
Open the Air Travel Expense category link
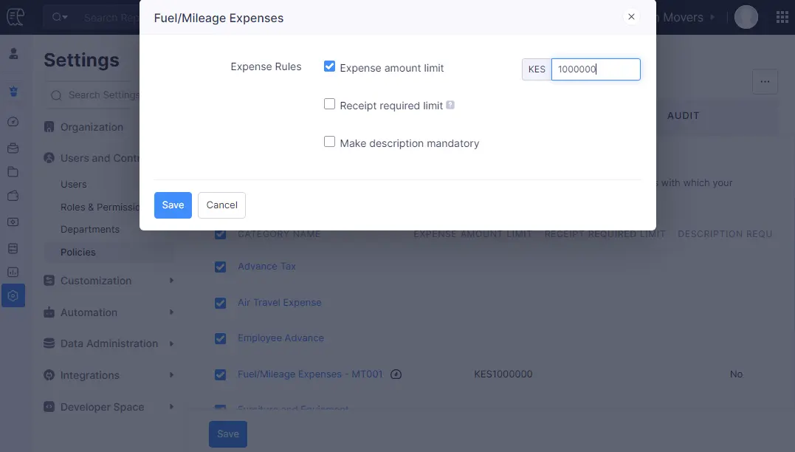click(x=278, y=302)
